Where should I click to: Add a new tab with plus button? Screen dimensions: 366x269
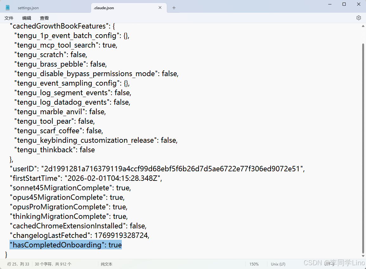pos(174,8)
